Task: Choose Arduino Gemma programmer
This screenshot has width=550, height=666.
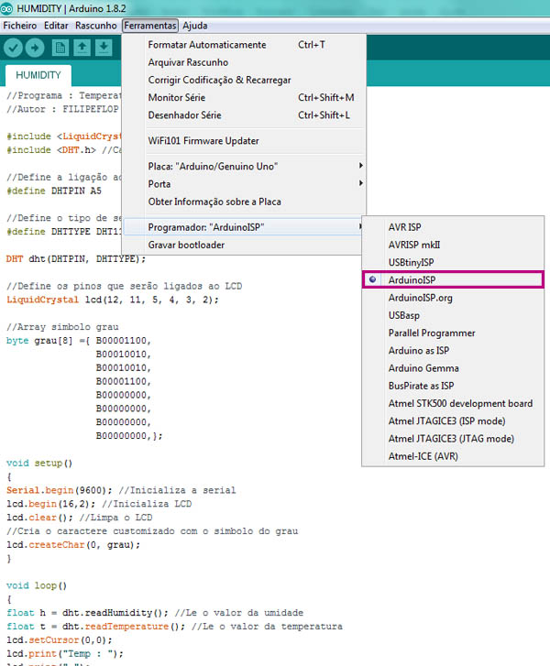Action: coord(453,368)
